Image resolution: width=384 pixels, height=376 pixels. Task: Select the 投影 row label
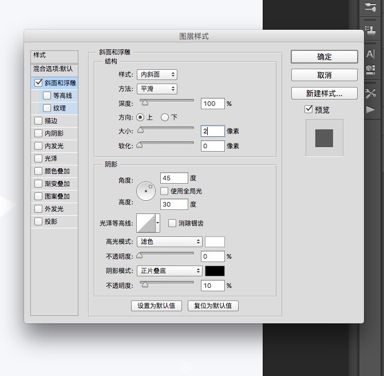tap(51, 221)
